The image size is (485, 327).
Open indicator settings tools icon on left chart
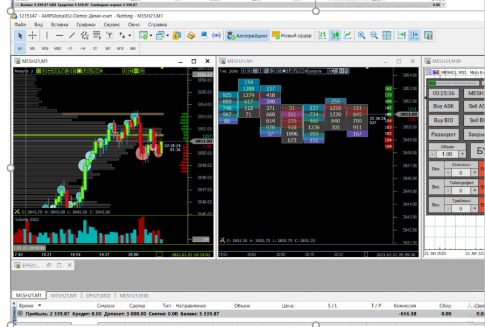[17, 212]
